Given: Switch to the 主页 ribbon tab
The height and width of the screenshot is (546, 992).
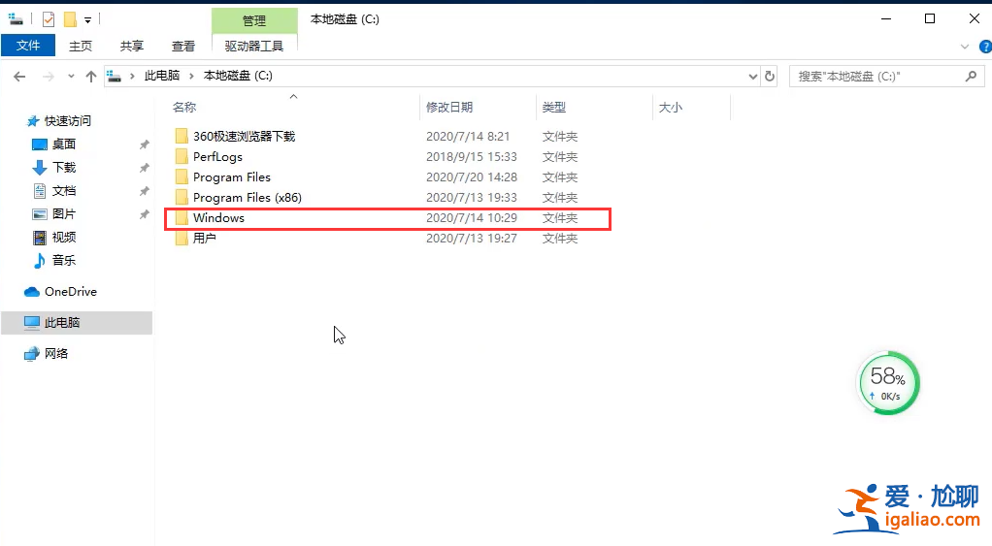Looking at the screenshot, I should pos(81,47).
